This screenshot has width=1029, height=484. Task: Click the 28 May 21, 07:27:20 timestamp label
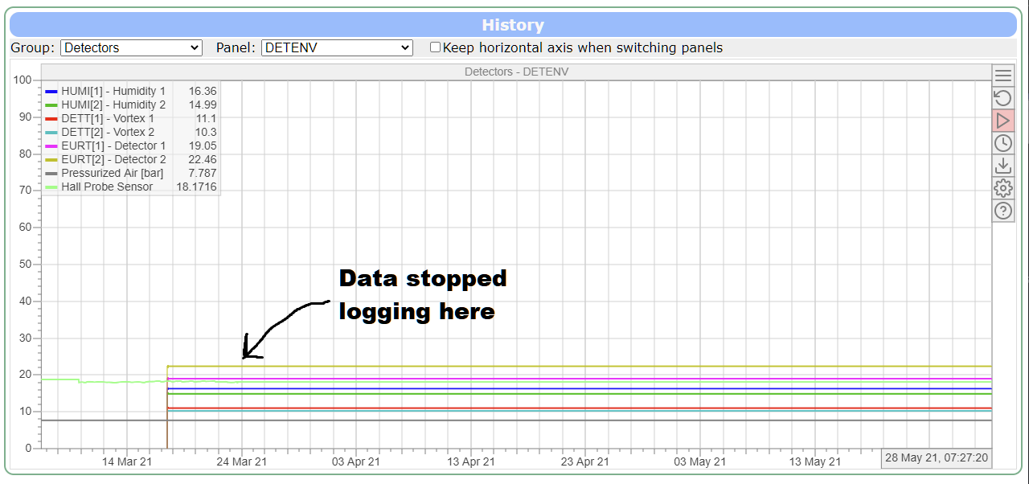point(937,458)
